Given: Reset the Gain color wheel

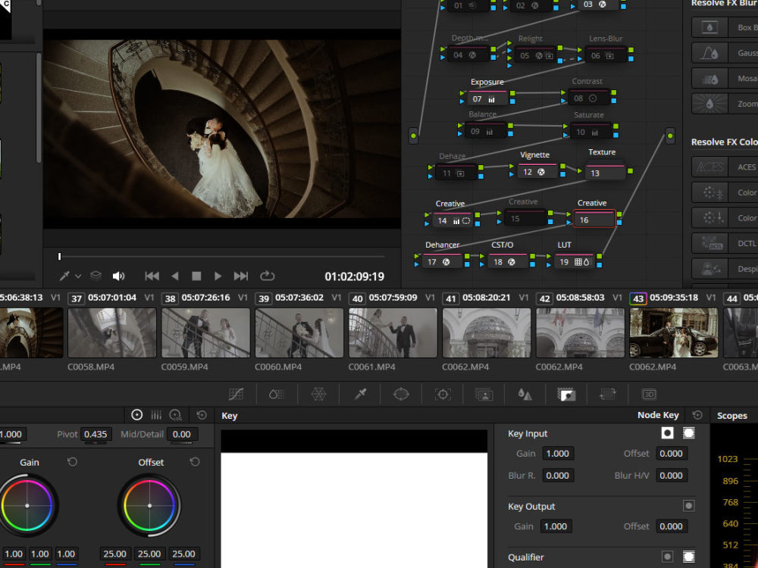Looking at the screenshot, I should 72,462.
